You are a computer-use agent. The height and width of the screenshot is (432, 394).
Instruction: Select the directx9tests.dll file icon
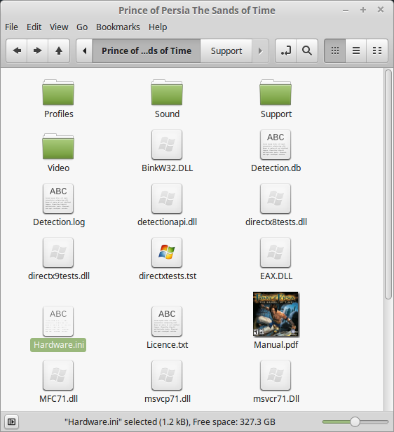(58, 252)
